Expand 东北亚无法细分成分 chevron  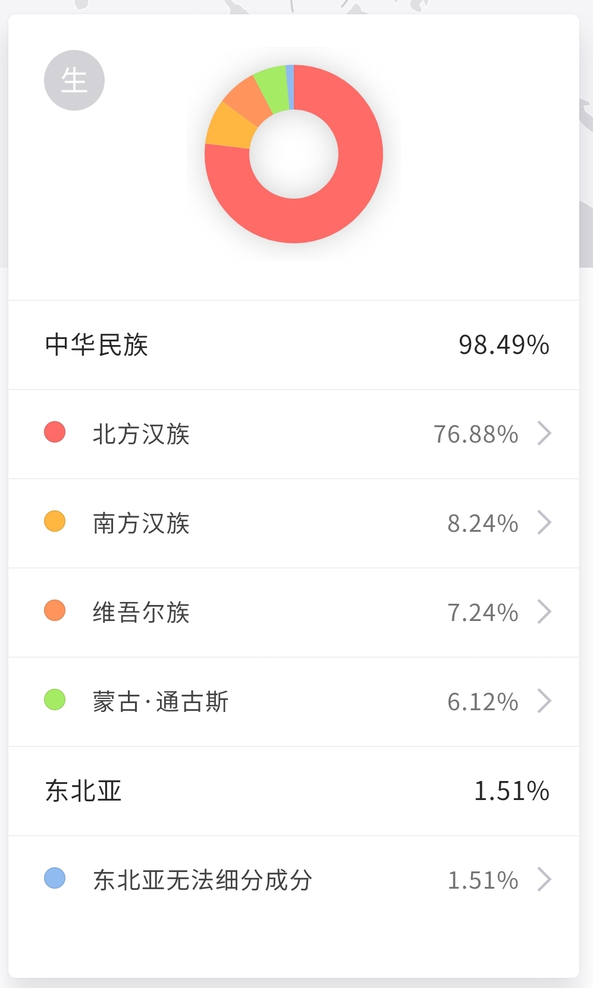pyautogui.click(x=544, y=880)
